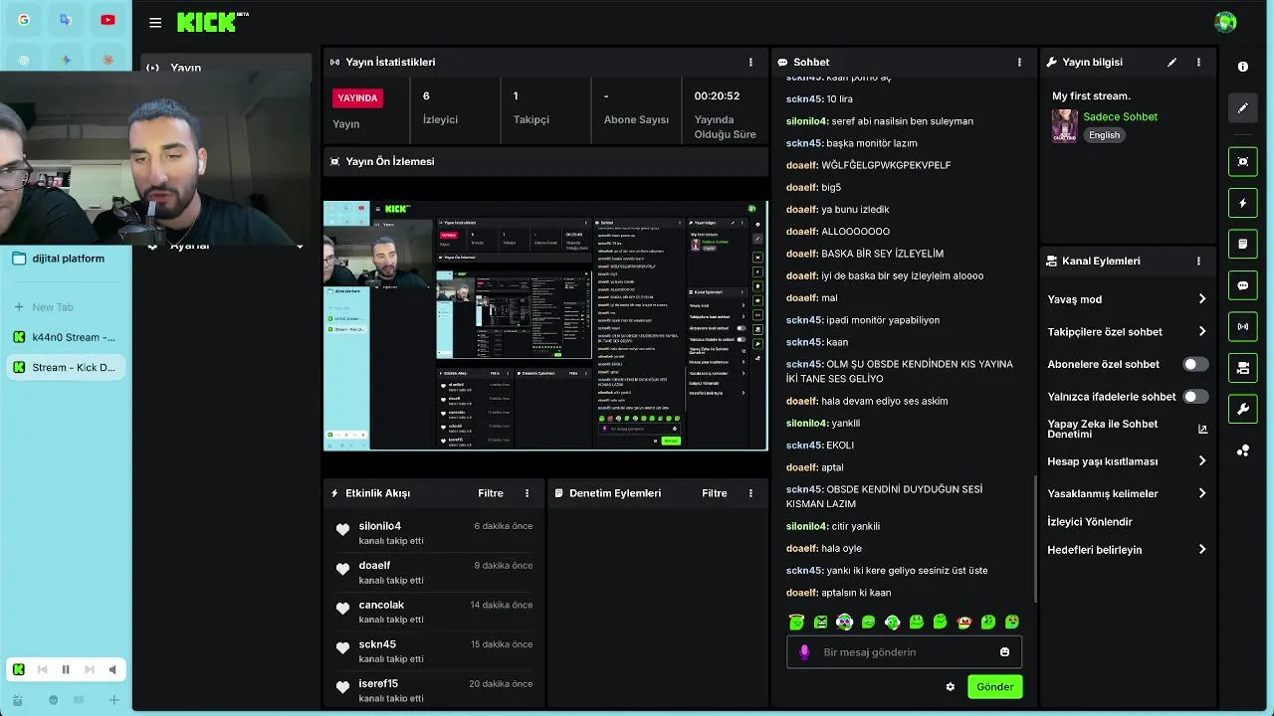Open YouTube shortcut in browser sidebar
This screenshot has height=716, width=1274.
click(x=107, y=20)
